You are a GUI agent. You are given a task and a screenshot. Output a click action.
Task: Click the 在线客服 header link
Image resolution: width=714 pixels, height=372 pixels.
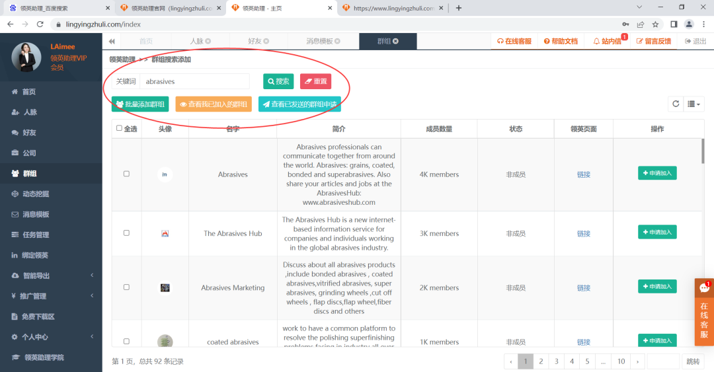coord(514,41)
